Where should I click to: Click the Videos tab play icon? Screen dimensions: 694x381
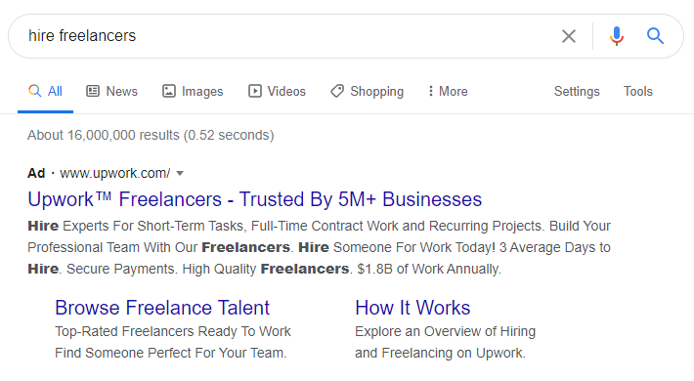[254, 91]
